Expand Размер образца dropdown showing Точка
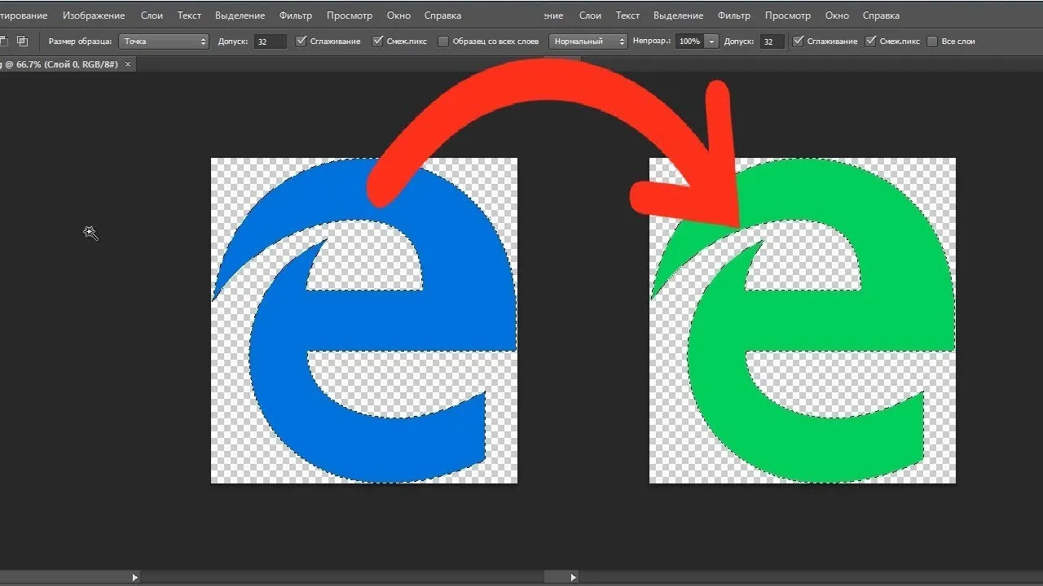 click(164, 41)
